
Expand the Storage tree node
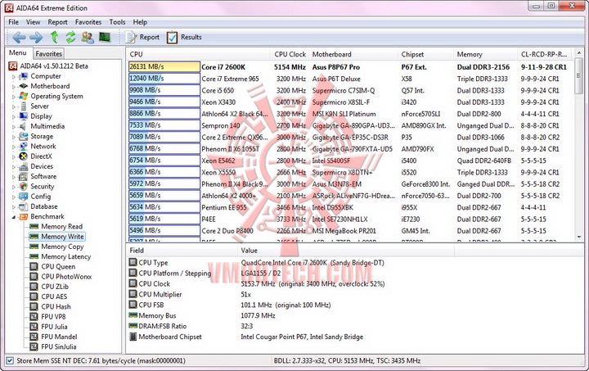click(14, 137)
